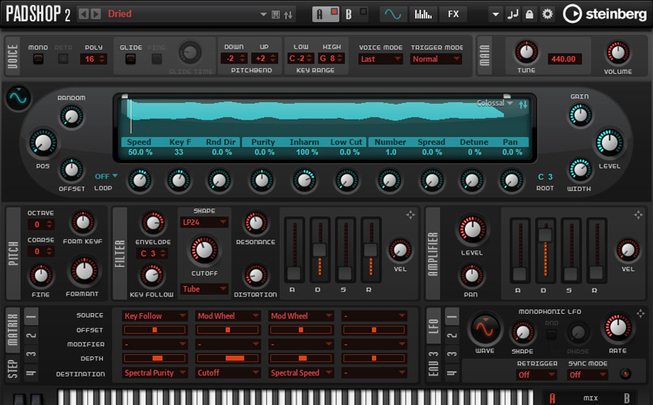The width and height of the screenshot is (653, 405).
Task: Click the Random position knob
Action: pyautogui.click(x=71, y=117)
